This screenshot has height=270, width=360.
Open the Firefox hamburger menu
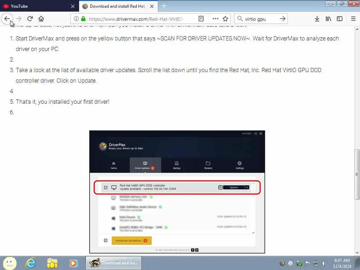tap(353, 19)
